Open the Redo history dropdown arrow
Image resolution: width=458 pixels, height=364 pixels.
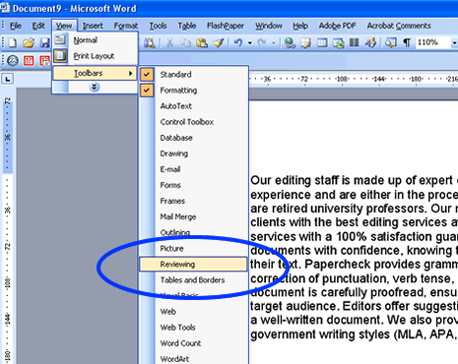point(274,43)
